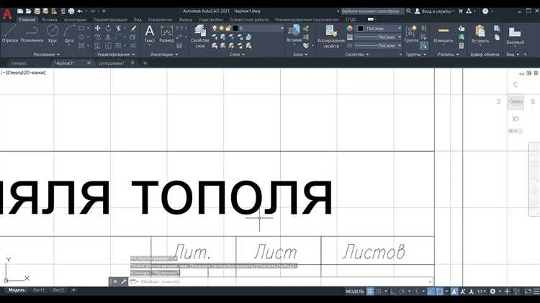Click the command line customize wrench icon

123,281
